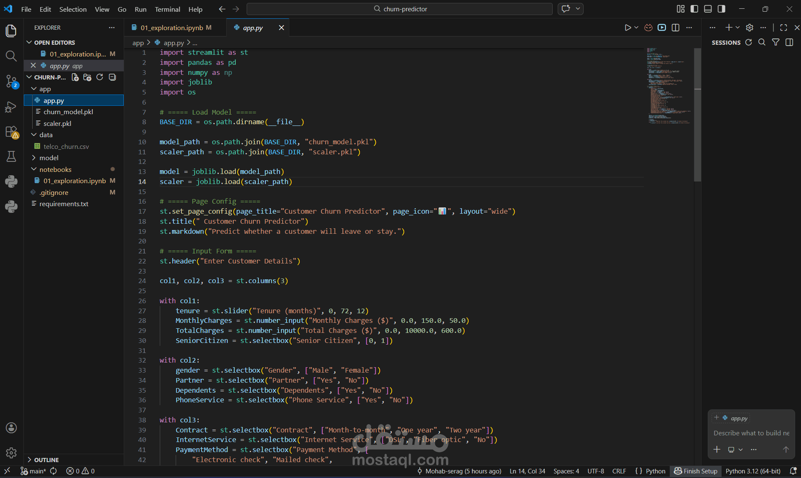Viewport: 801px width, 478px height.
Task: Send the chat message with the up arrow
Action: (786, 450)
